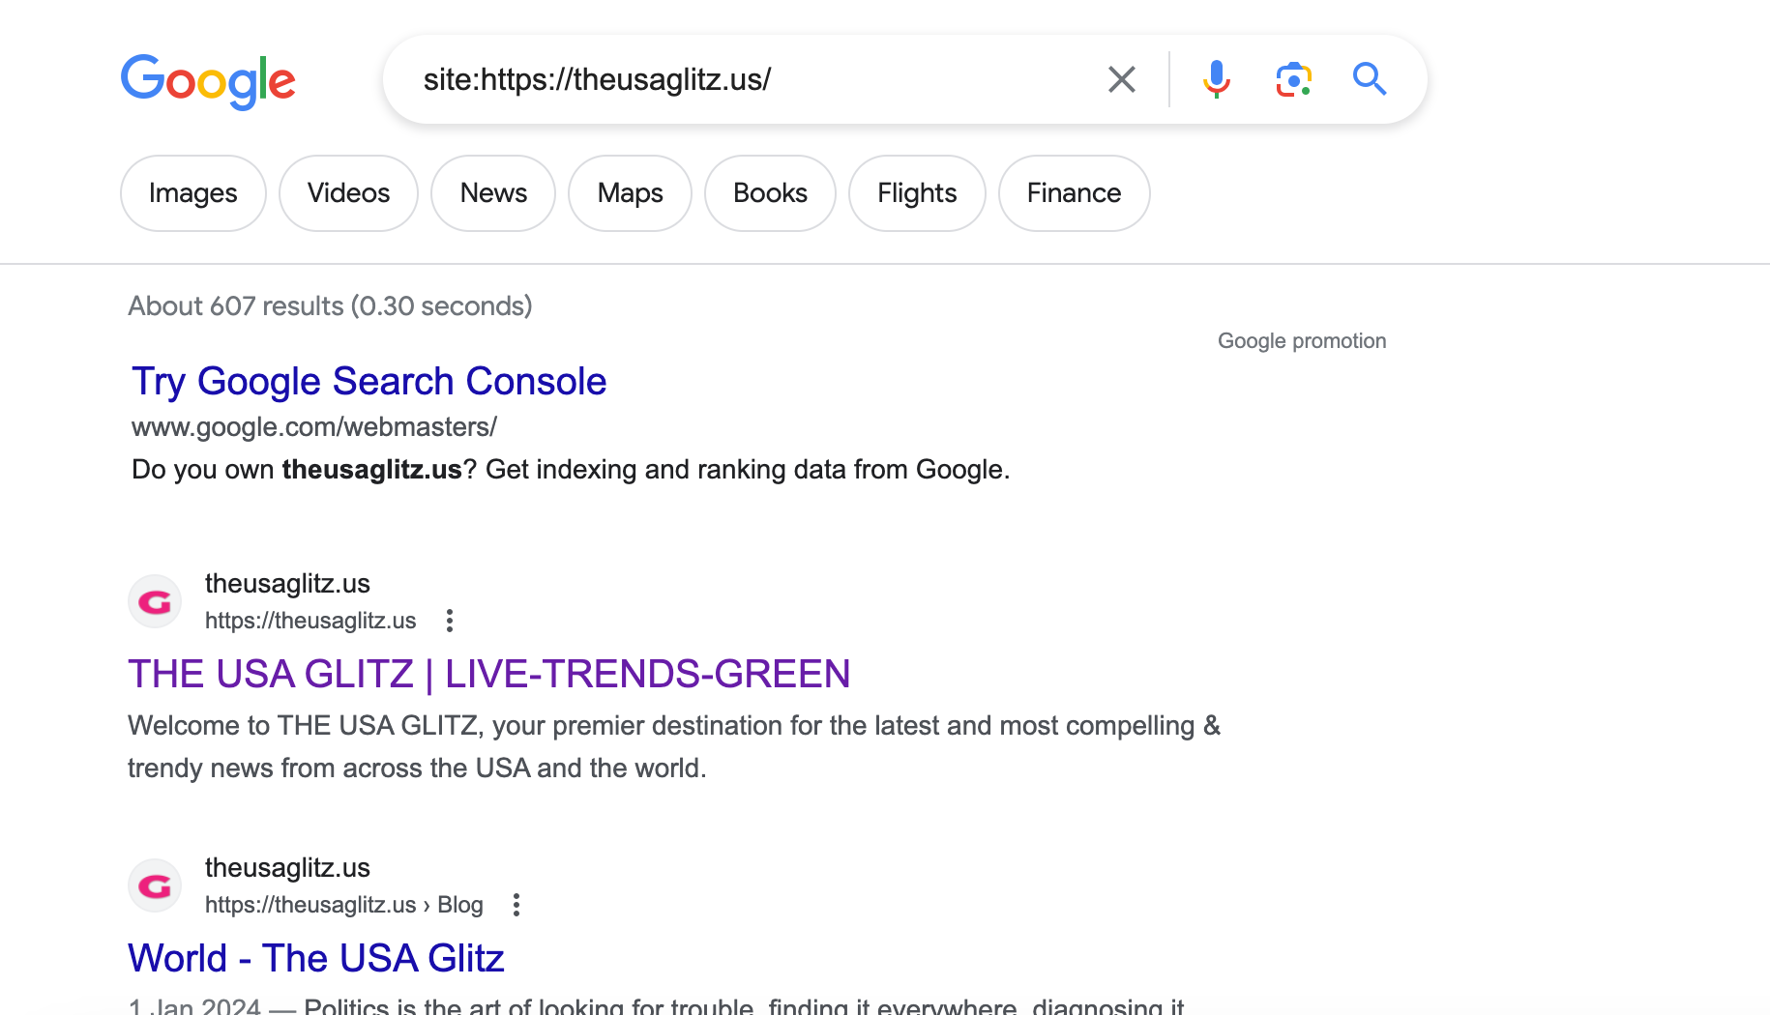Open the Finance results tab

pyautogui.click(x=1074, y=192)
